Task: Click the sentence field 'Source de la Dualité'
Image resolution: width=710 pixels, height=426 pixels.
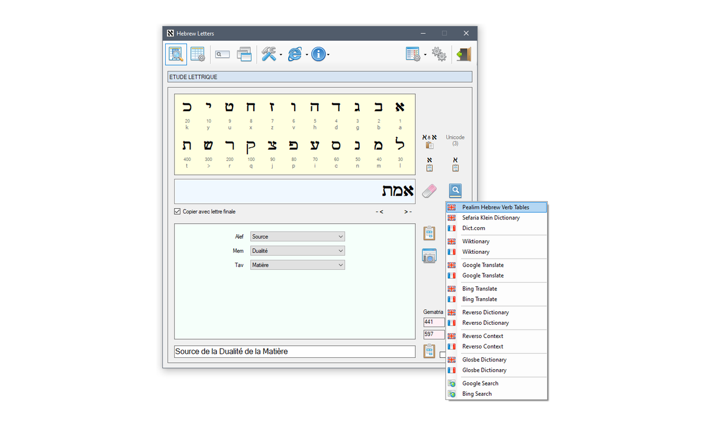Action: click(x=295, y=351)
